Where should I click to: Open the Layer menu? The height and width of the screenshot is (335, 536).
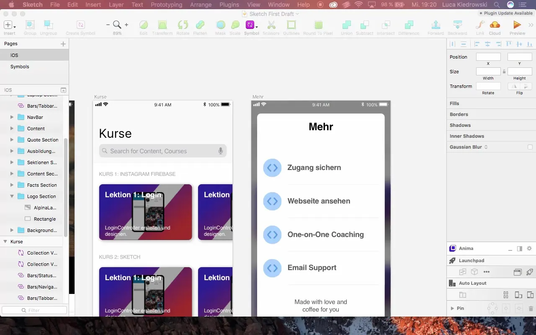coord(116,5)
